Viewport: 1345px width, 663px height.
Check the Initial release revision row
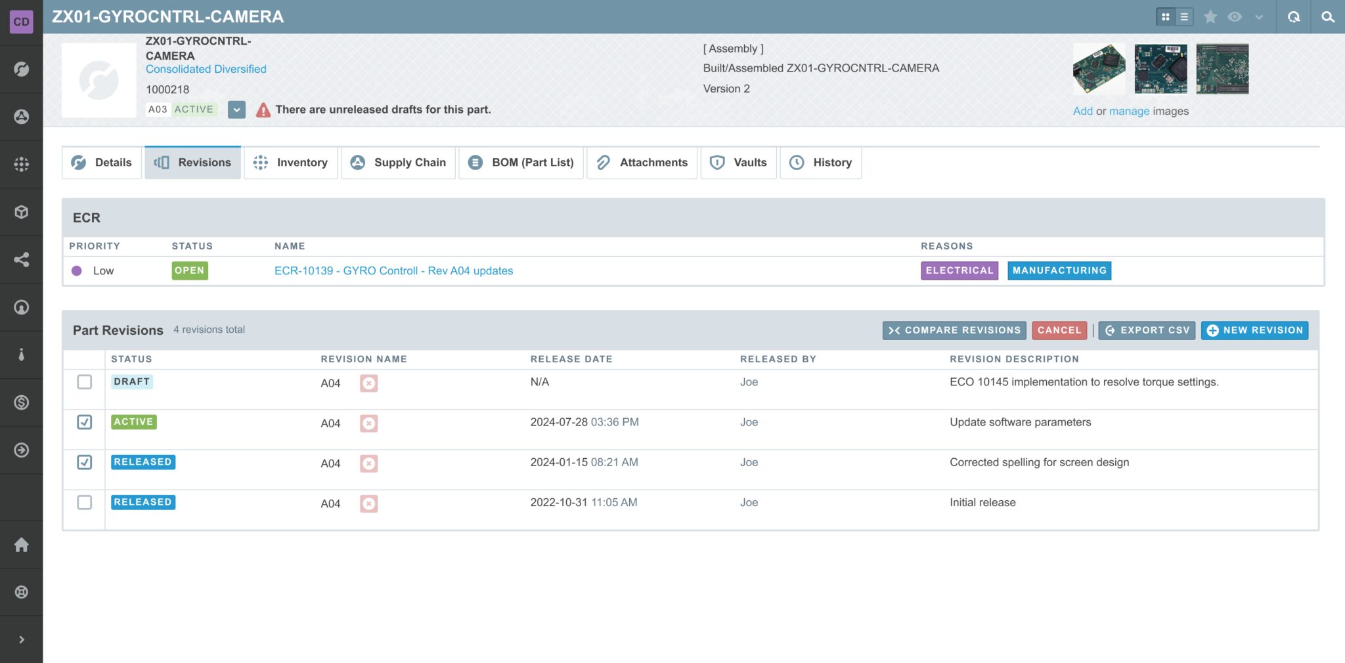[84, 503]
